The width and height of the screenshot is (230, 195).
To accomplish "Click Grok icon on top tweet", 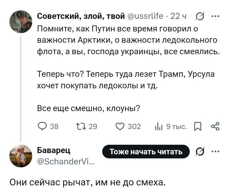I will tap(199, 15).
